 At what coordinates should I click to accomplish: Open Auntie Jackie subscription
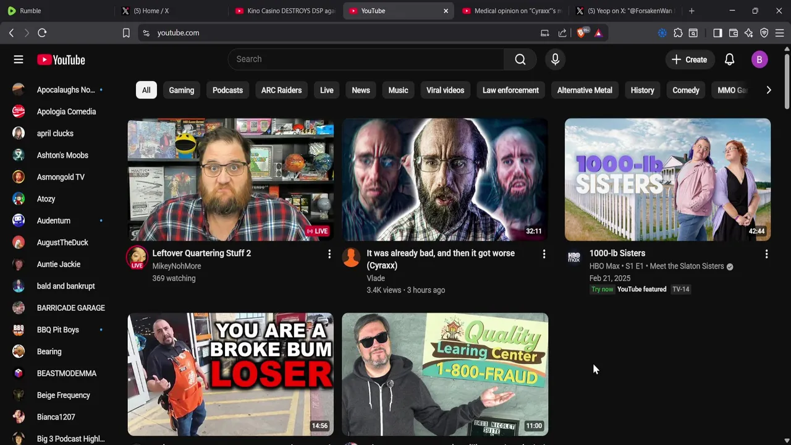(x=58, y=265)
